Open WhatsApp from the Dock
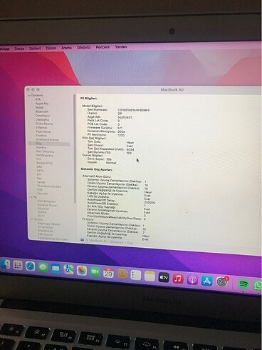This screenshot has height=350, width=262. click(258, 285)
